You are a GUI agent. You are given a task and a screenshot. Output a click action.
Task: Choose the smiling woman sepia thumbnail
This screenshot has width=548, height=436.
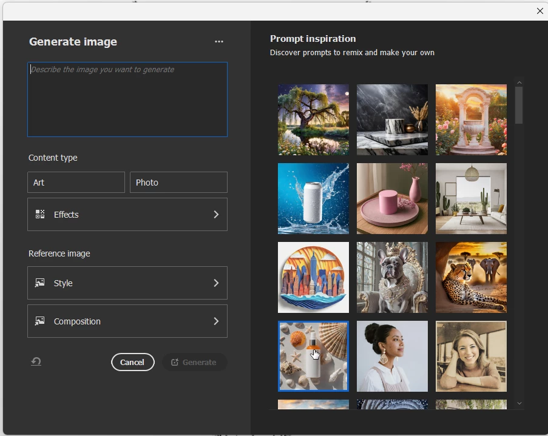[x=471, y=357]
